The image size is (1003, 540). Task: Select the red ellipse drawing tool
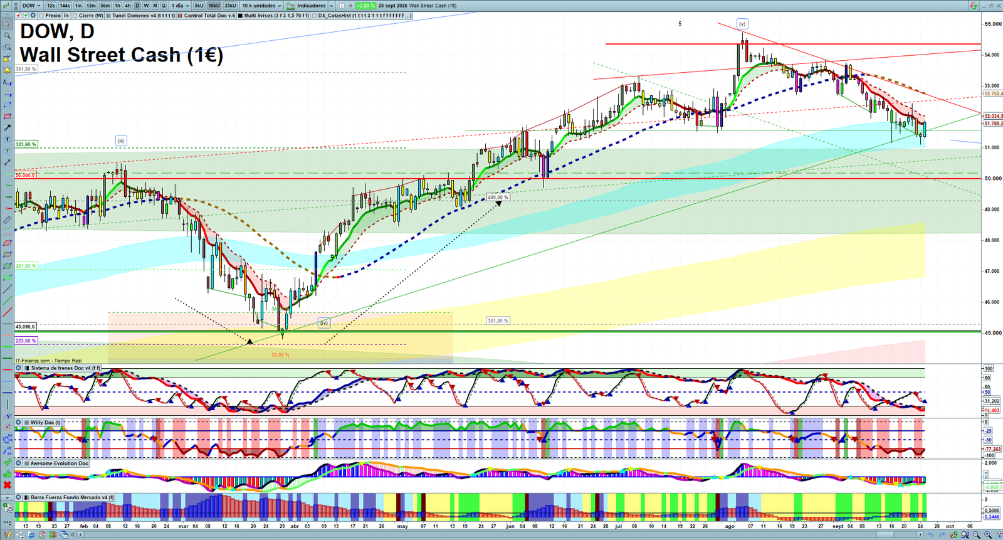point(7,243)
